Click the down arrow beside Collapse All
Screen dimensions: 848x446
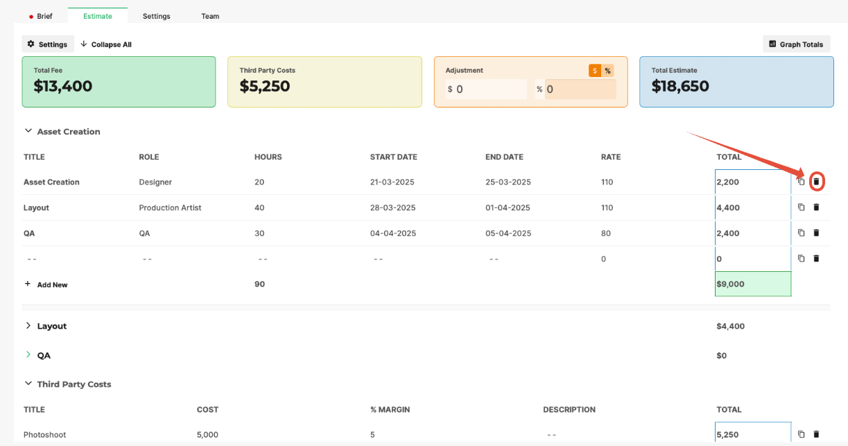(84, 44)
